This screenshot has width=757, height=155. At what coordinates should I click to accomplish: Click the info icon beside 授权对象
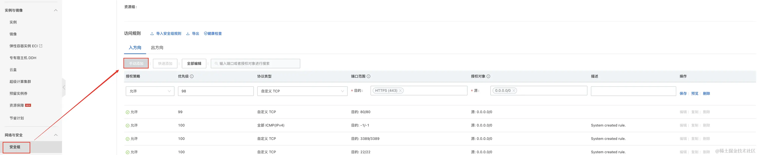click(x=488, y=76)
